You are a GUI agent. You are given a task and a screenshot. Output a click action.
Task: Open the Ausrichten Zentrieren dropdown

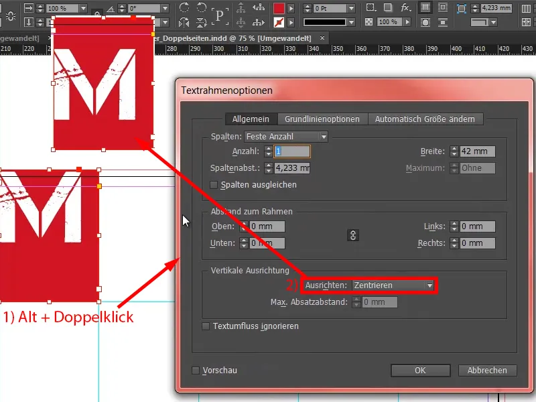click(x=393, y=285)
